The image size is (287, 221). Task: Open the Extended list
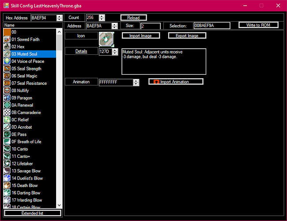(x=32, y=213)
